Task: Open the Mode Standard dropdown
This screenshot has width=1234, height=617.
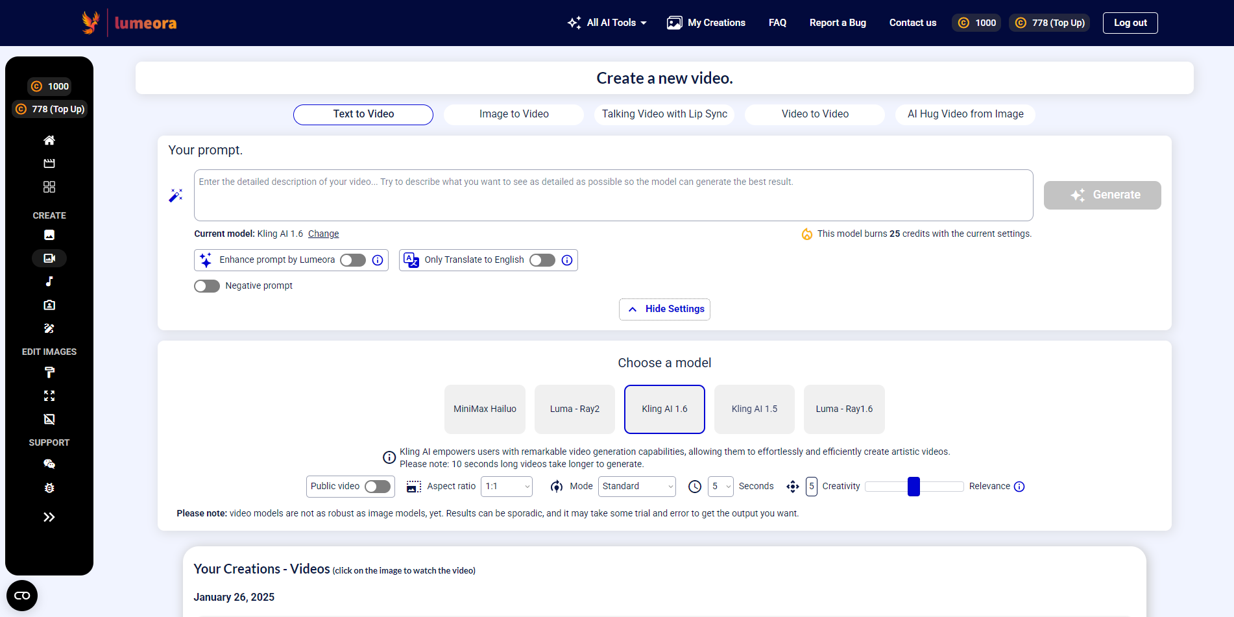Action: click(x=637, y=487)
